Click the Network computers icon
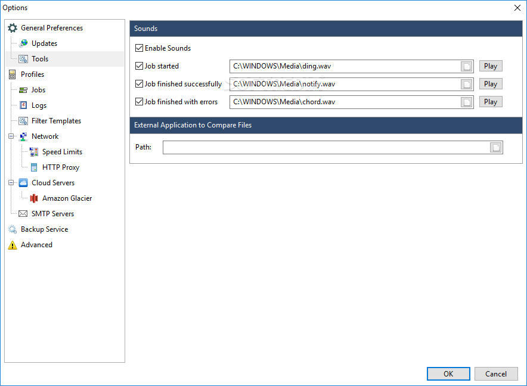The image size is (527, 386). tap(23, 136)
